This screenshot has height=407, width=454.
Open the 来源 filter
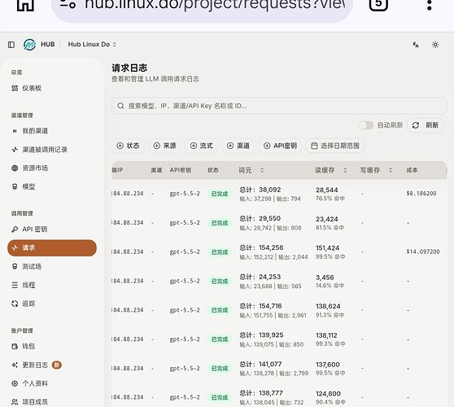164,146
